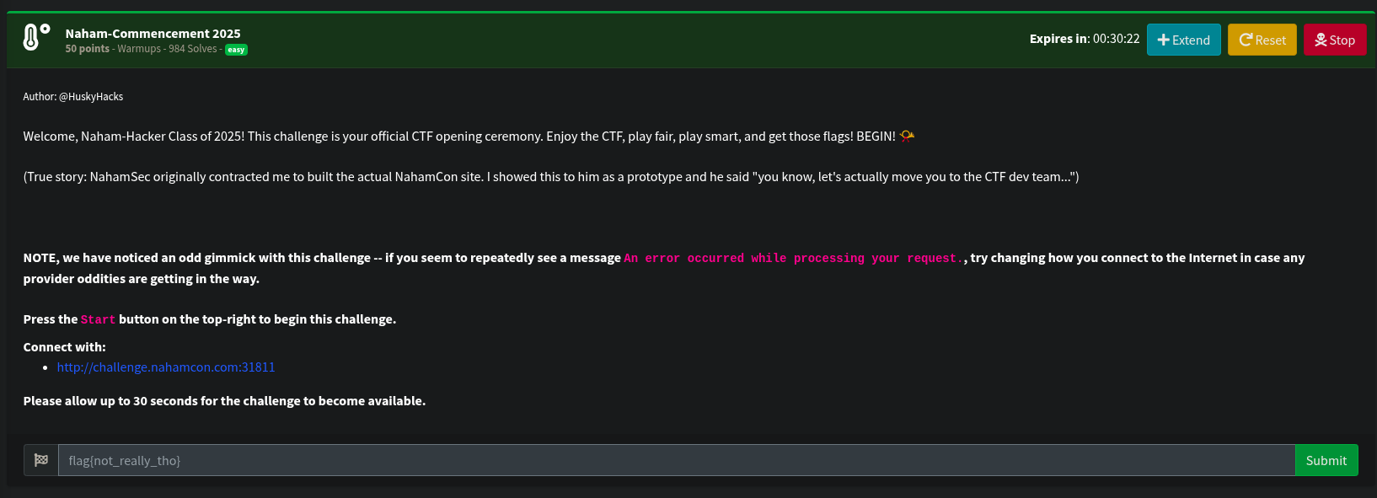This screenshot has height=498, width=1377.
Task: Click the 30 seconds availability notice
Action: pyautogui.click(x=224, y=401)
